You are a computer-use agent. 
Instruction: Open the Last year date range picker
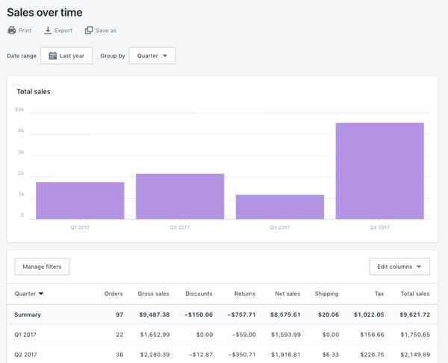pyautogui.click(x=66, y=55)
